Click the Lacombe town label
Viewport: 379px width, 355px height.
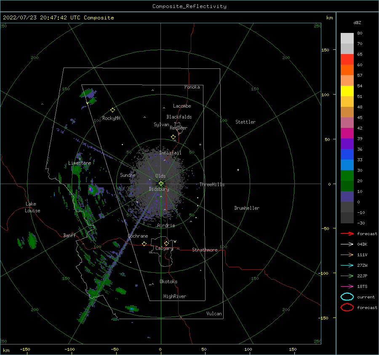click(182, 106)
